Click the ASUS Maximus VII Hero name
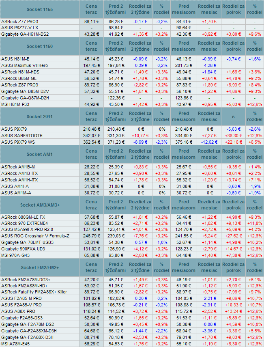The height and width of the screenshot is (347, 264). tap(25, 65)
